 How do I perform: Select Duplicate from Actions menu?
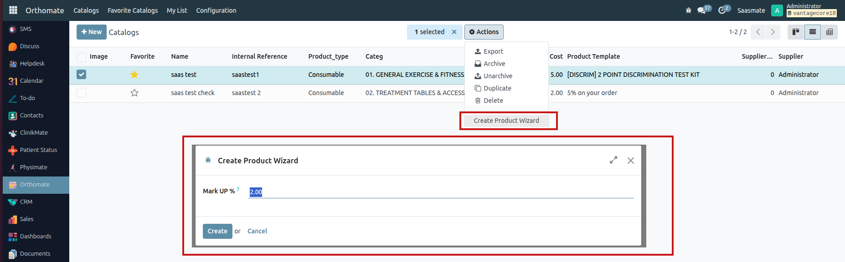click(506, 88)
